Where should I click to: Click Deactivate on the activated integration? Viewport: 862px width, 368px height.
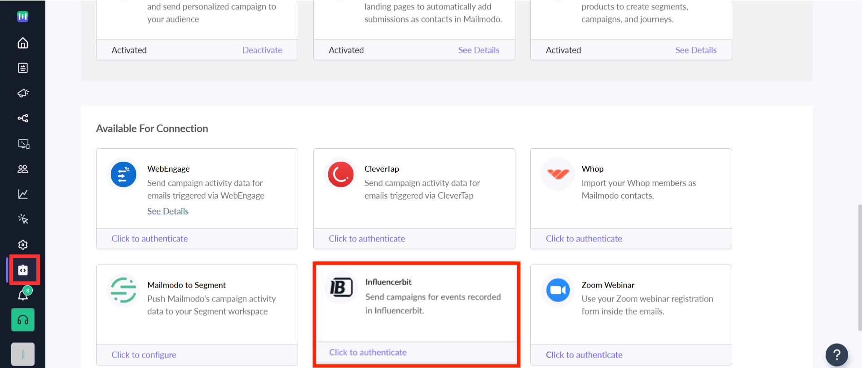[262, 50]
